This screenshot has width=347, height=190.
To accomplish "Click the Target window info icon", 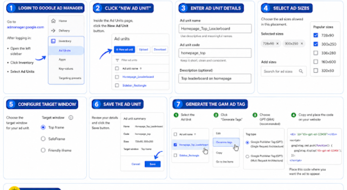I will pyautogui.click(x=71, y=118).
